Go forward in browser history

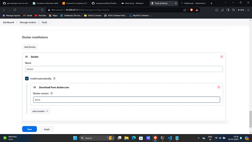pos(9,10)
